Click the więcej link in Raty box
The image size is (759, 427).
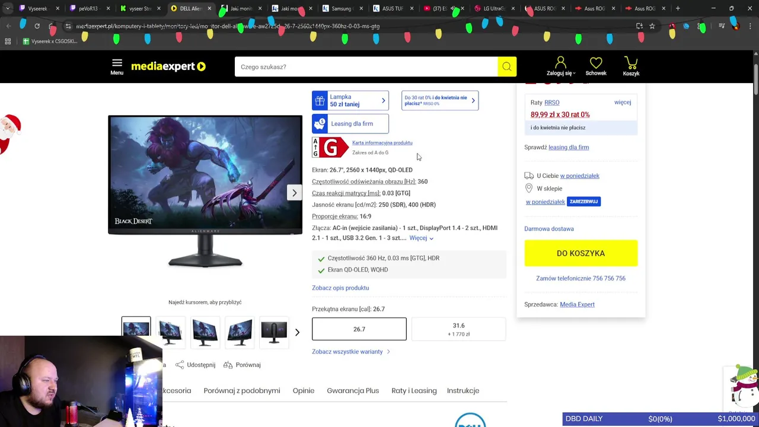click(623, 102)
